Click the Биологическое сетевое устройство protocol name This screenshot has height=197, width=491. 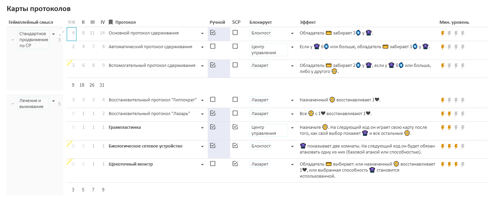(x=145, y=146)
